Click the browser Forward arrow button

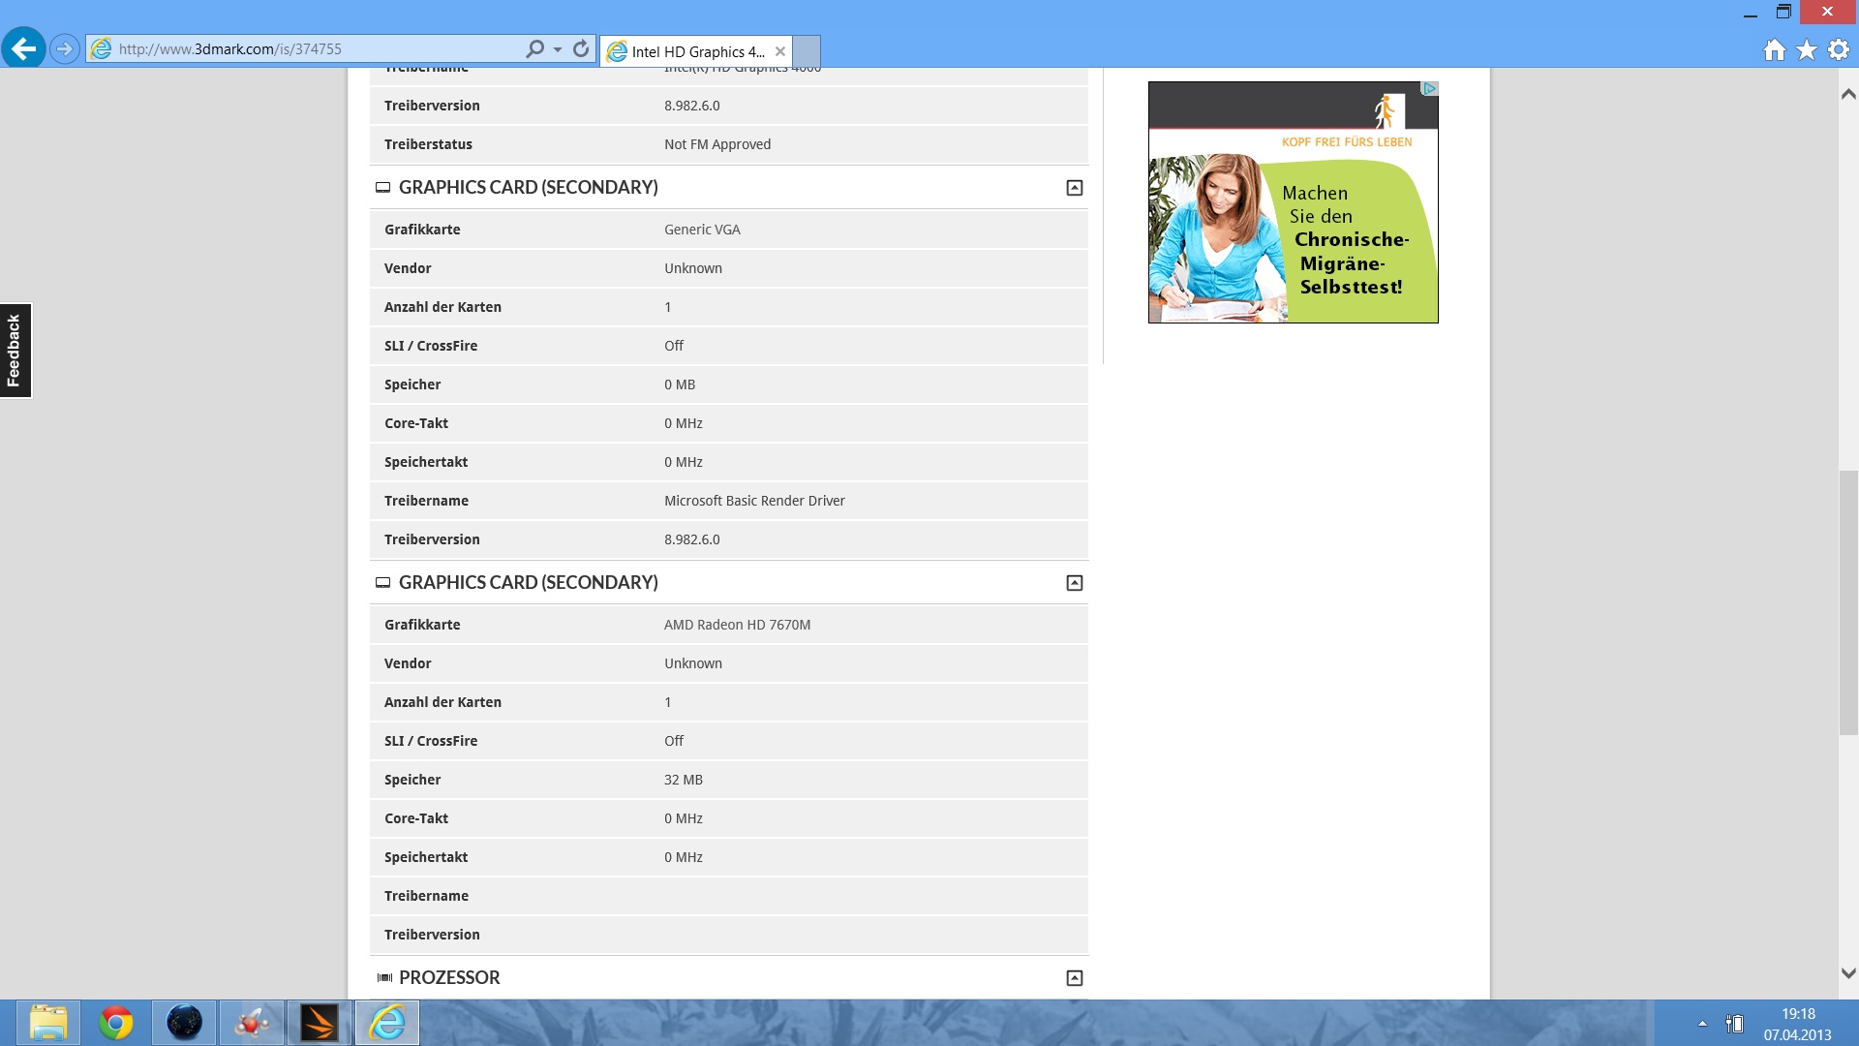coord(64,48)
